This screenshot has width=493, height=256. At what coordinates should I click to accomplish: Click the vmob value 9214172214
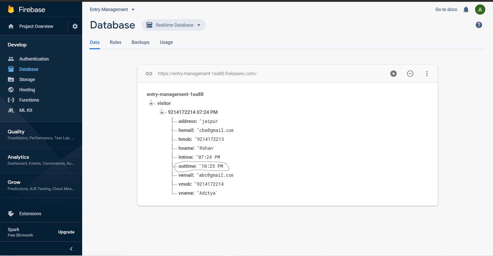(x=209, y=184)
